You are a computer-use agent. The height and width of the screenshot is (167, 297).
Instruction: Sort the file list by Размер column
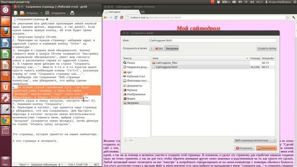(x=255, y=58)
